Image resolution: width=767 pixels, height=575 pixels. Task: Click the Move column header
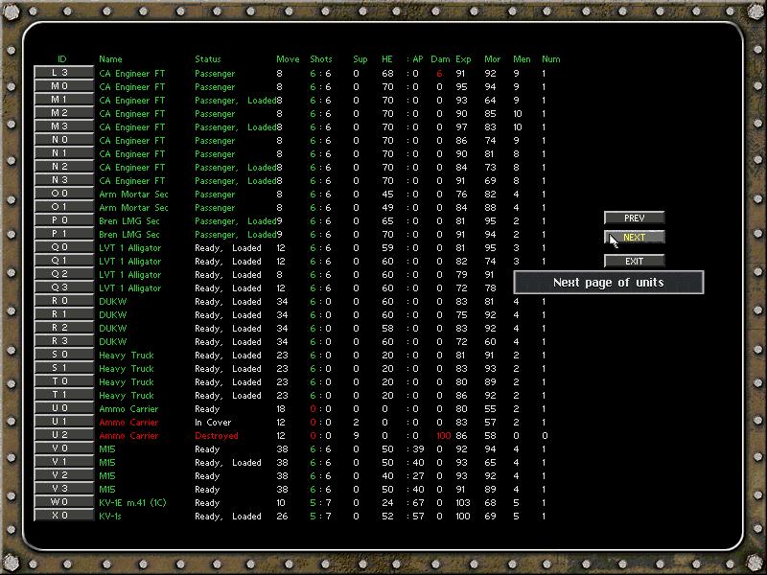coord(288,59)
